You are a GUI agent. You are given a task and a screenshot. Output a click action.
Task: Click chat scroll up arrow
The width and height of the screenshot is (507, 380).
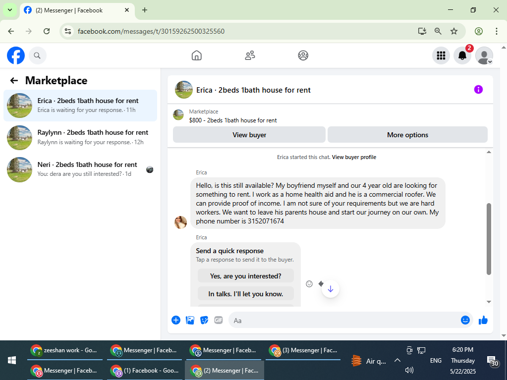(489, 152)
